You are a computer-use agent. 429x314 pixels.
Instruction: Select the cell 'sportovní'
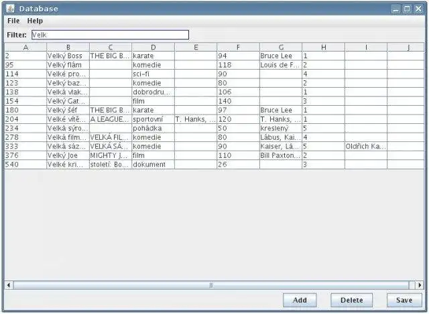click(x=154, y=119)
